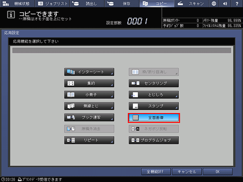Image resolution: width=243 pixels, height=182 pixels.
Task: Click the 原稿カウンター row
Action: pos(182,21)
